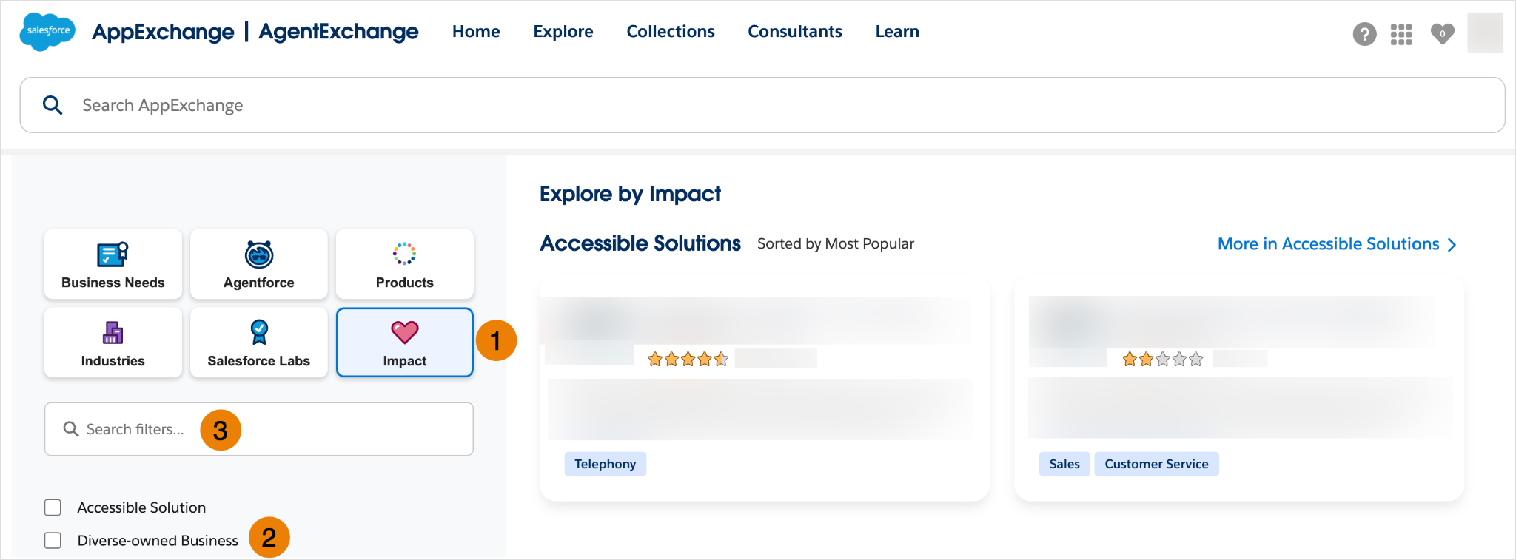The width and height of the screenshot is (1516, 560).
Task: Focus the Search AppExchange field
Action: click(x=762, y=105)
